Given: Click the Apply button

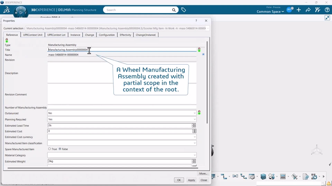Looking at the screenshot, I should (x=191, y=180).
